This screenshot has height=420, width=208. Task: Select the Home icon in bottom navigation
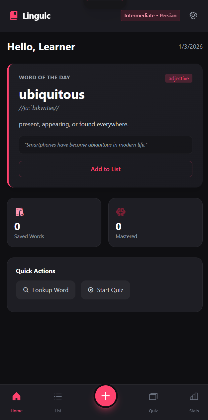(x=17, y=397)
